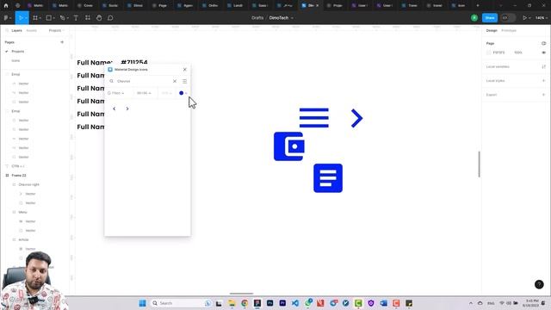Select the blue chevron right on canvas
This screenshot has width=551, height=310.
tap(356, 118)
